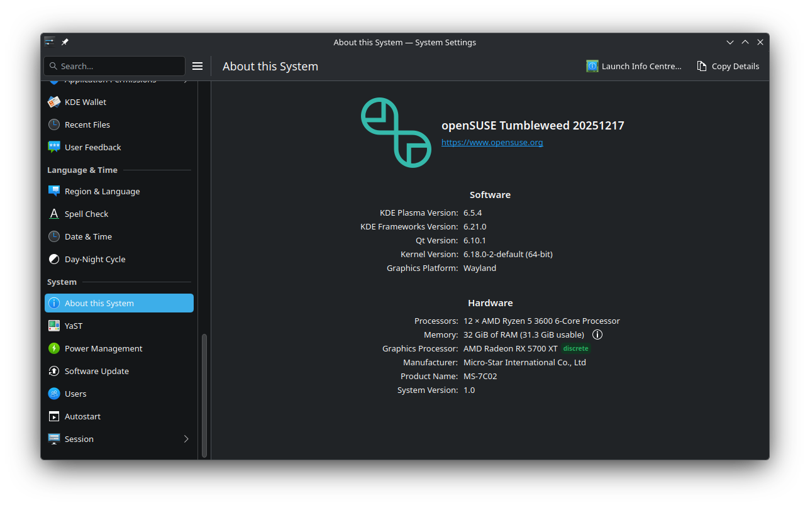This screenshot has height=508, width=810.
Task: Click the "Processors:" label
Action: [436, 321]
